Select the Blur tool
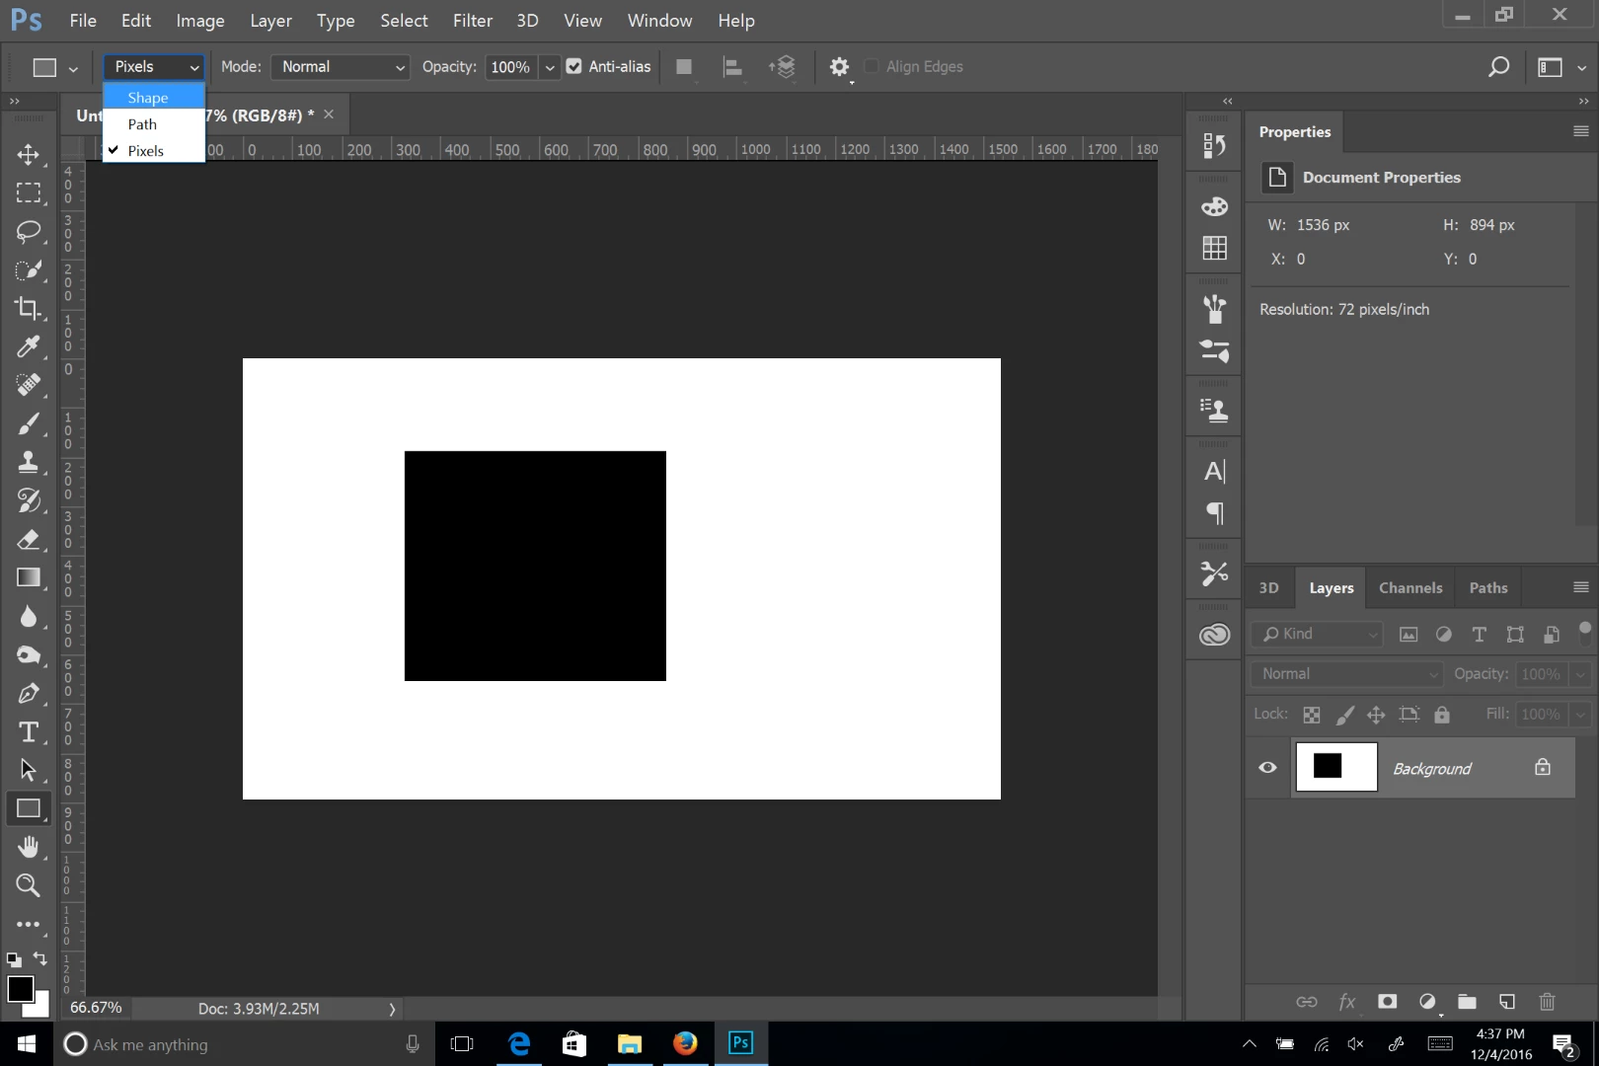Screen dimensions: 1599x1066 tap(29, 616)
